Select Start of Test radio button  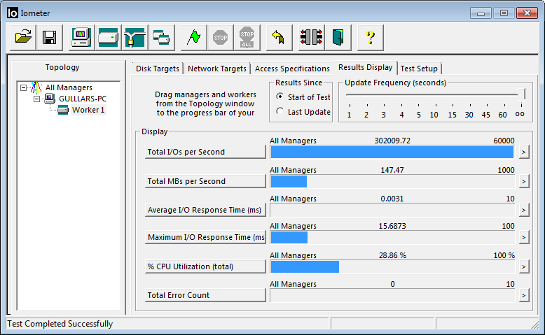[x=280, y=97]
